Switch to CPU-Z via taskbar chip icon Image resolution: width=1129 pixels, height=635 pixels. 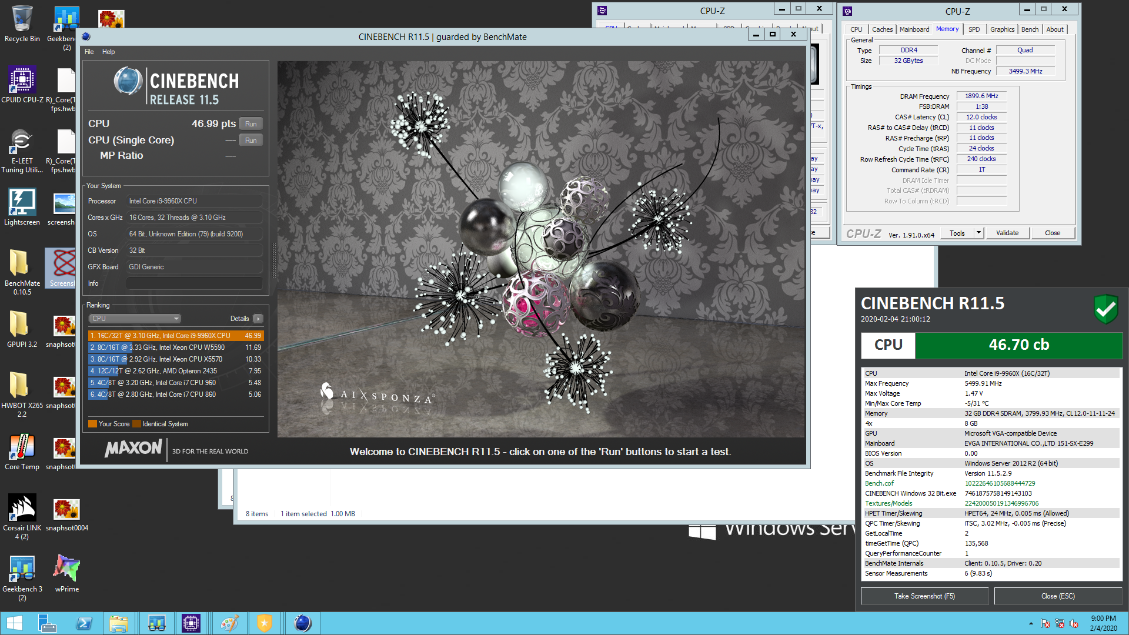tap(191, 623)
